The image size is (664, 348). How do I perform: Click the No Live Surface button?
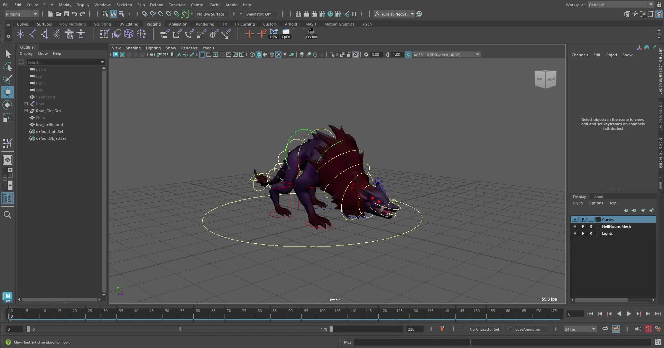(x=210, y=14)
